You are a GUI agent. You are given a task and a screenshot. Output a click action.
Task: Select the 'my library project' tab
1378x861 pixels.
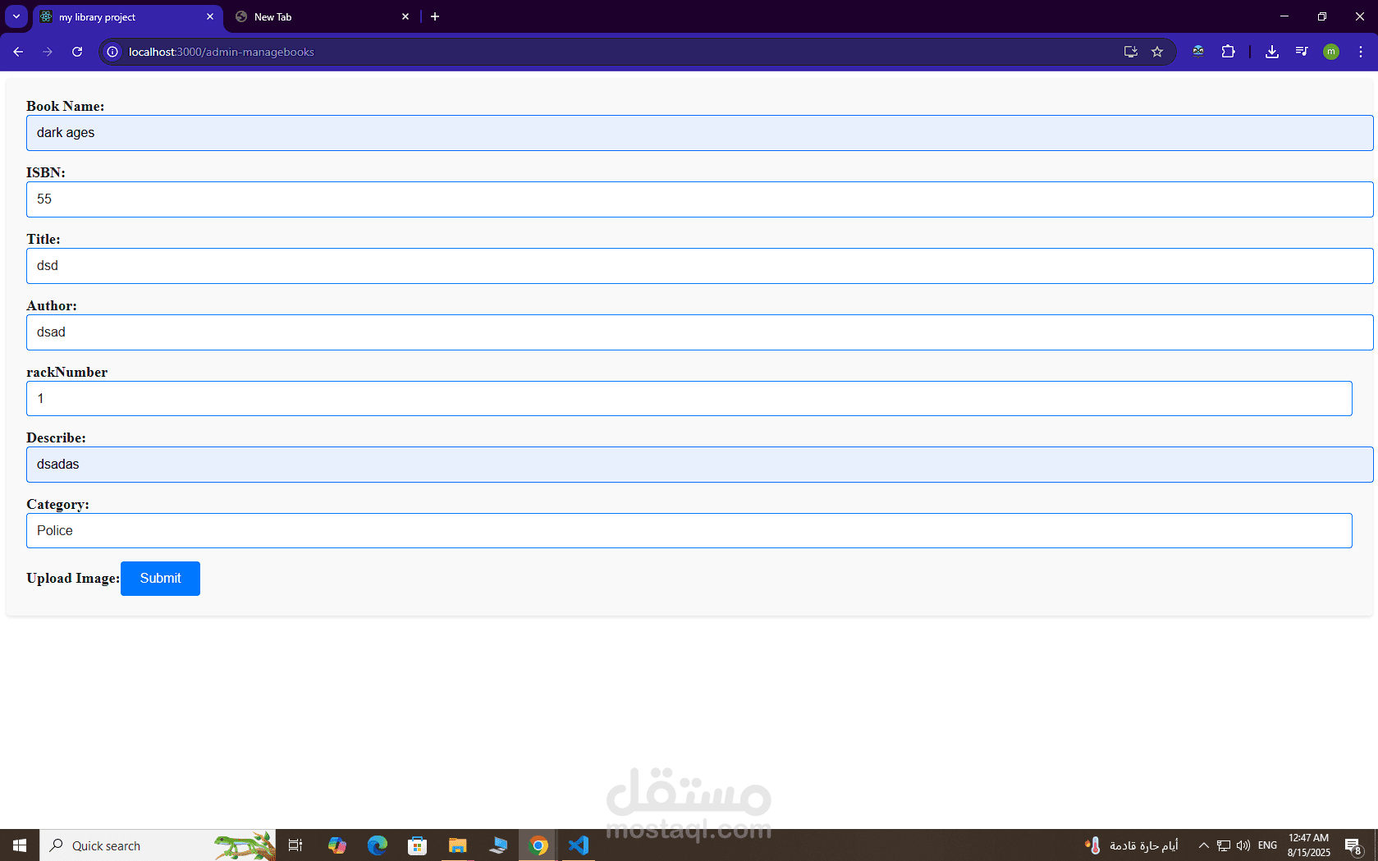[128, 16]
